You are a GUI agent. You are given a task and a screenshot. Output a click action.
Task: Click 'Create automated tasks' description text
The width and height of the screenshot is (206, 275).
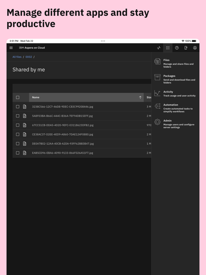[x=178, y=110]
